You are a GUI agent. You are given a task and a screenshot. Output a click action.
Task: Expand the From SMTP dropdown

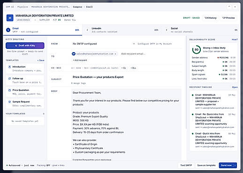point(103,44)
